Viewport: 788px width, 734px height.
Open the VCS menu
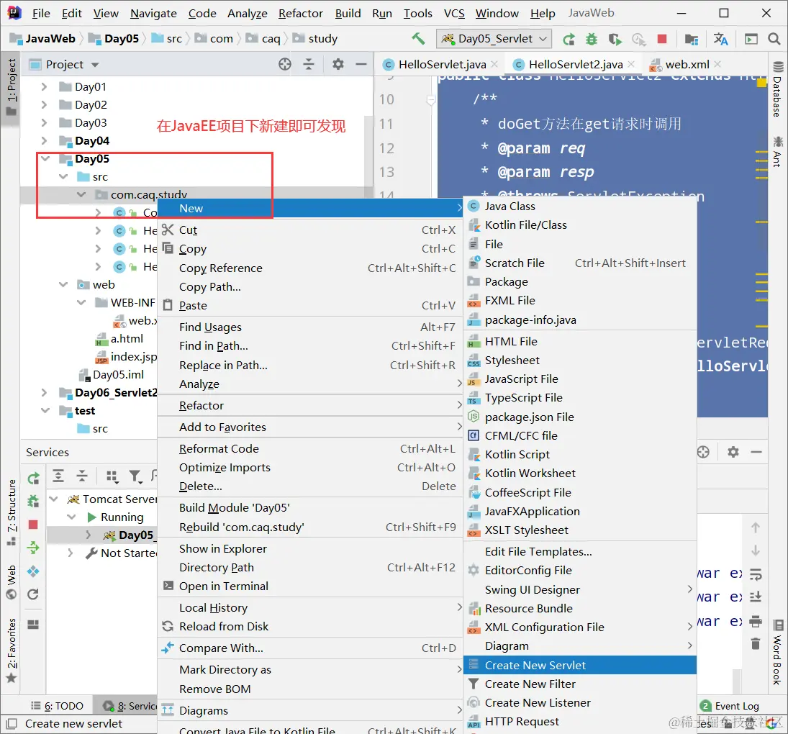click(x=454, y=13)
